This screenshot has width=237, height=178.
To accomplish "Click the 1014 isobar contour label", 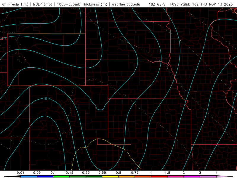I will (x=47, y=99).
